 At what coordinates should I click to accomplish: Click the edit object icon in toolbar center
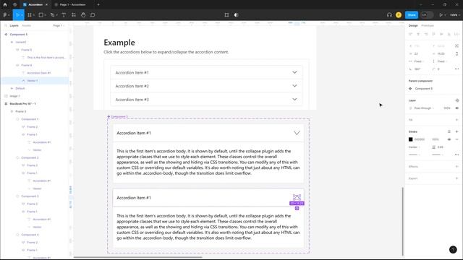click(x=226, y=14)
